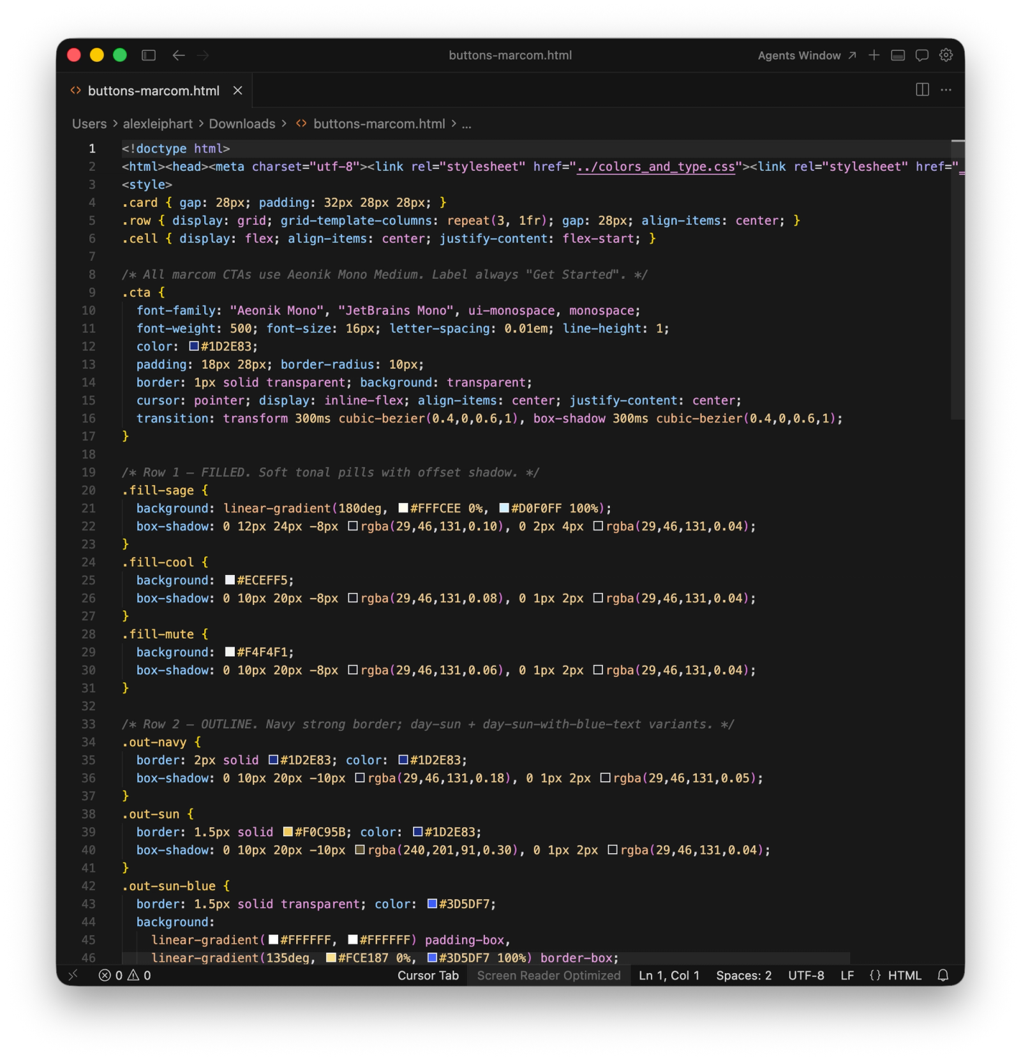
Task: Open errors and warnings count
Action: [x=125, y=975]
